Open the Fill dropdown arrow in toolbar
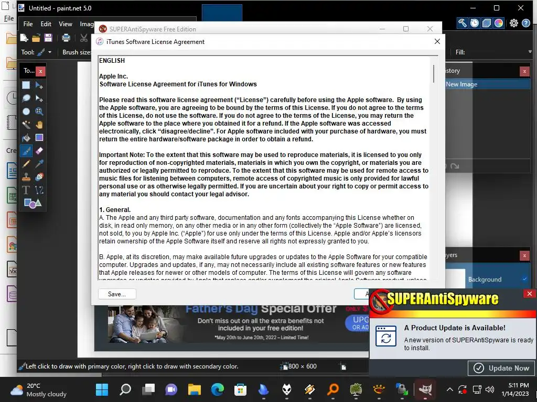Image resolution: width=537 pixels, height=402 pixels. pos(530,52)
